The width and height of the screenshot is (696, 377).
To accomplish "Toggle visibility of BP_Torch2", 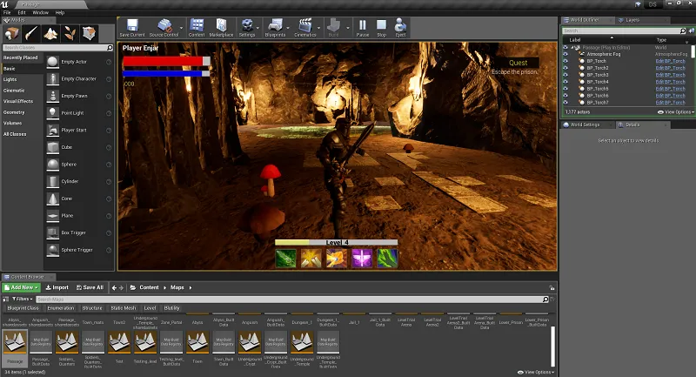I will (x=565, y=68).
